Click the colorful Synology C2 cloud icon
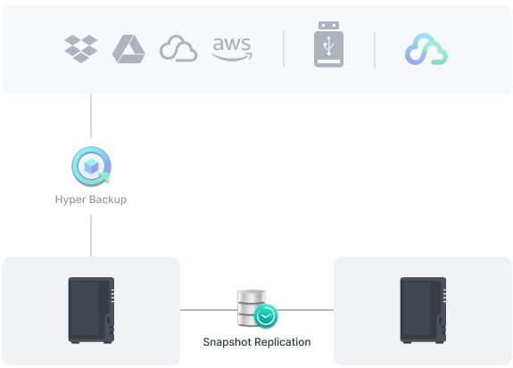 [426, 49]
